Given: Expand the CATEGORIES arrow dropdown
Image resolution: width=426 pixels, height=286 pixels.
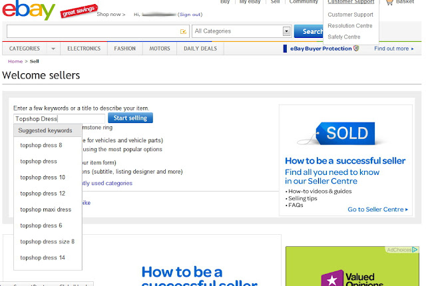Looking at the screenshot, I should [53, 49].
